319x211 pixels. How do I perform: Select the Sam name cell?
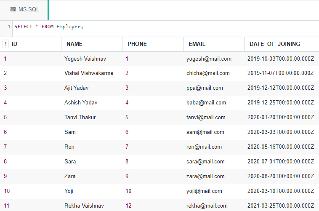tap(70, 132)
